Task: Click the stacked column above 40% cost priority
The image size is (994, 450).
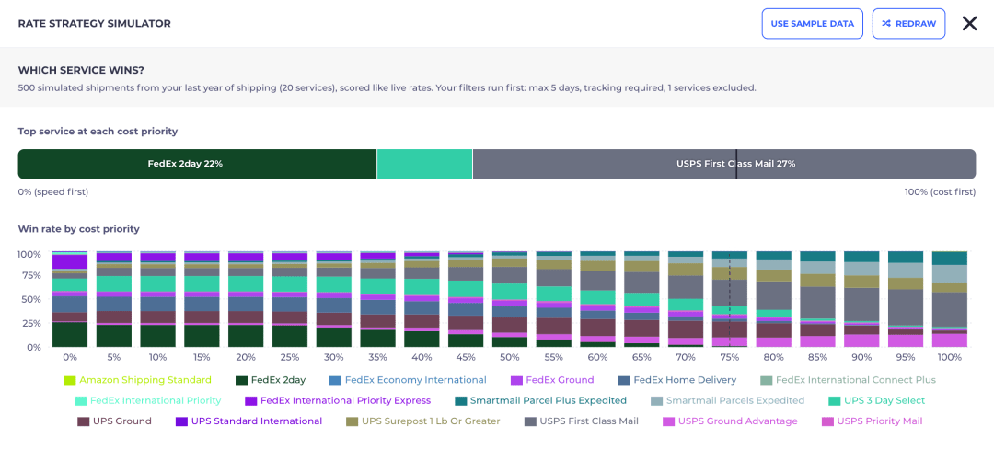Action: tap(422, 299)
